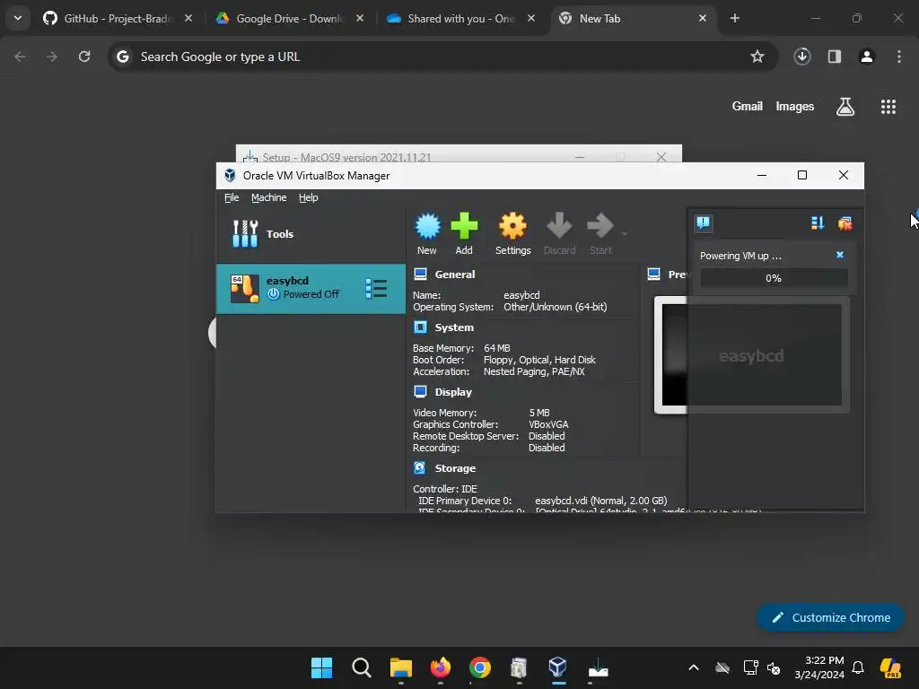
Task: Open the Images link
Action: (x=795, y=107)
